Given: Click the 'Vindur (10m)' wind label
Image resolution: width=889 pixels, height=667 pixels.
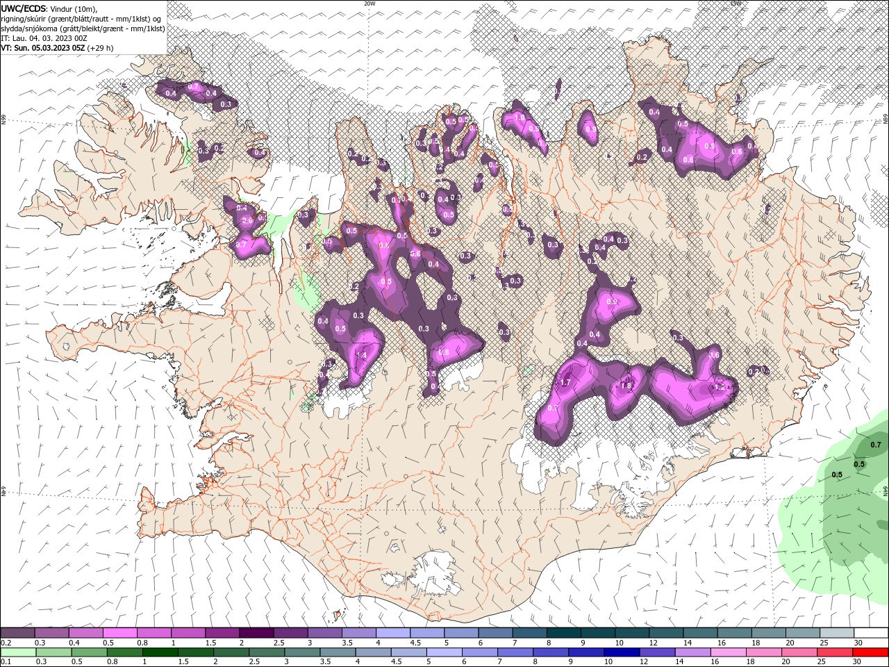Looking at the screenshot, I should click(74, 8).
